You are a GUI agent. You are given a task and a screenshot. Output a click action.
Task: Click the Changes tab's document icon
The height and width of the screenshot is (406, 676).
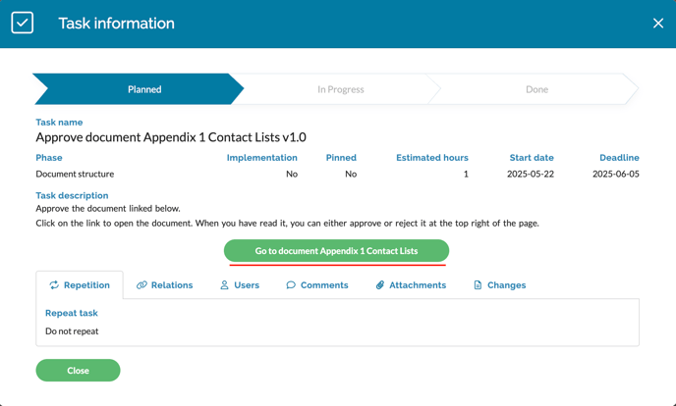tap(478, 285)
